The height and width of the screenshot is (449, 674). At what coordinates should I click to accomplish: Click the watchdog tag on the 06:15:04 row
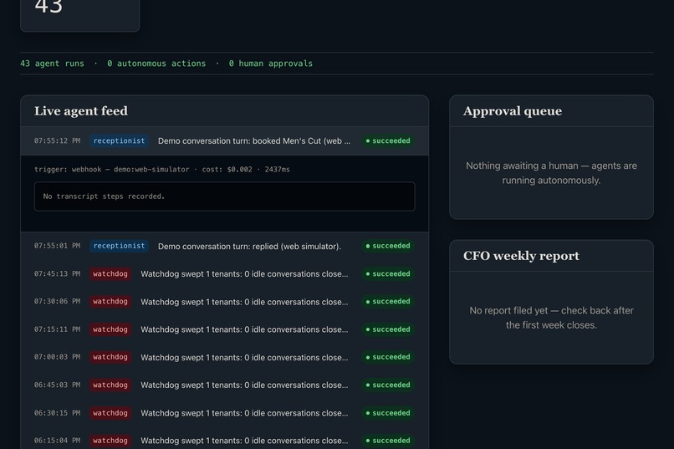pyautogui.click(x=110, y=441)
